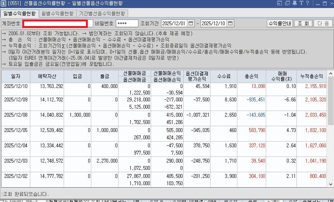Click the 옵션매매손익 column header
The width and height of the screenshot is (334, 202).
[x=167, y=80]
